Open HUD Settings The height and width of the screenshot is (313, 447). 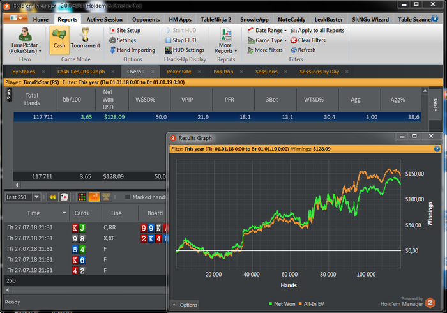185,50
